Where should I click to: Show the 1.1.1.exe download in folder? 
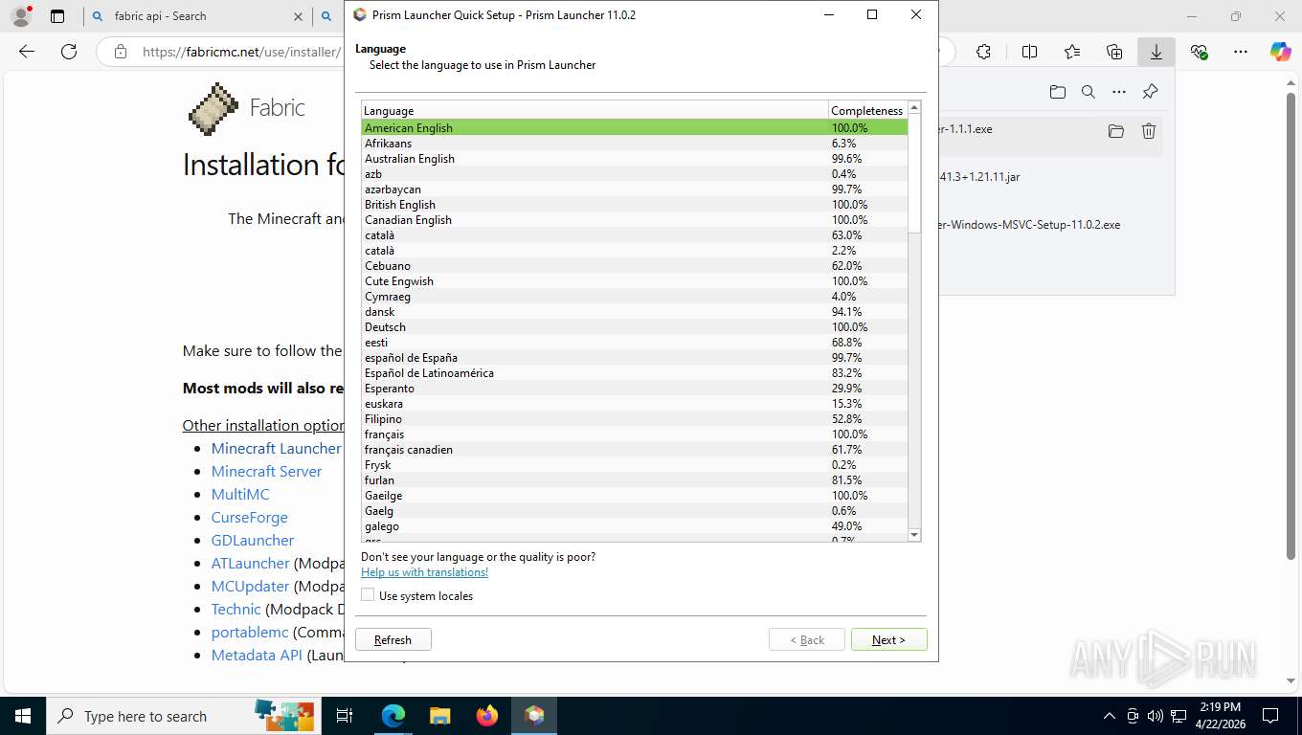pyautogui.click(x=1116, y=131)
